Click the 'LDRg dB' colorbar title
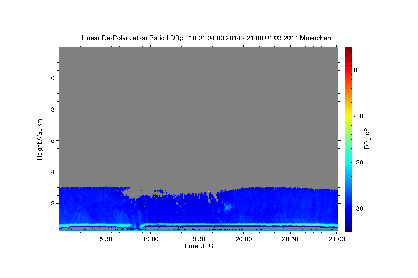The width and height of the screenshot is (418, 278). pos(367,139)
